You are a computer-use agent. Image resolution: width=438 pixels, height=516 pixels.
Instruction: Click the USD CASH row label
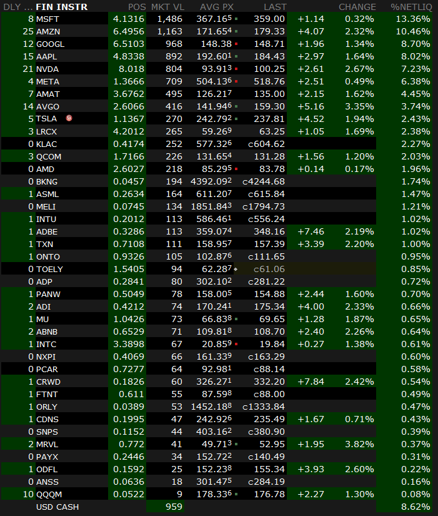click(x=57, y=507)
